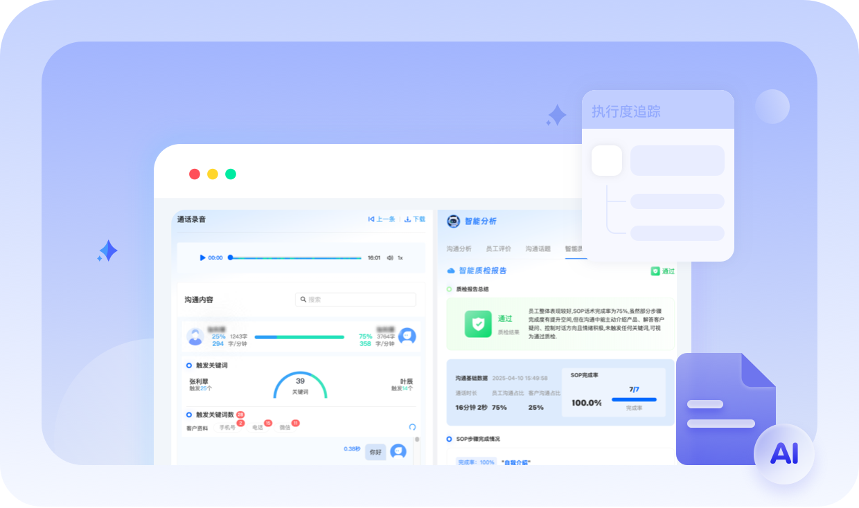Download the recording with 下载
This screenshot has height=508, width=859.
(x=415, y=219)
